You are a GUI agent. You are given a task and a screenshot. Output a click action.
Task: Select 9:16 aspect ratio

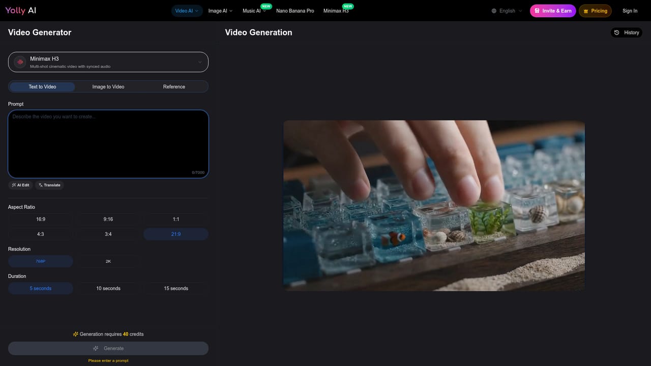click(108, 219)
